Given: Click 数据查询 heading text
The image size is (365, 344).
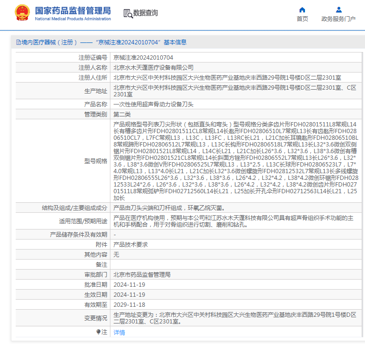Looking at the screenshot, I should point(146,13).
